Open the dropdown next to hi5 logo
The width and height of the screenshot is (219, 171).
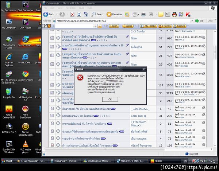(x=53, y=26)
